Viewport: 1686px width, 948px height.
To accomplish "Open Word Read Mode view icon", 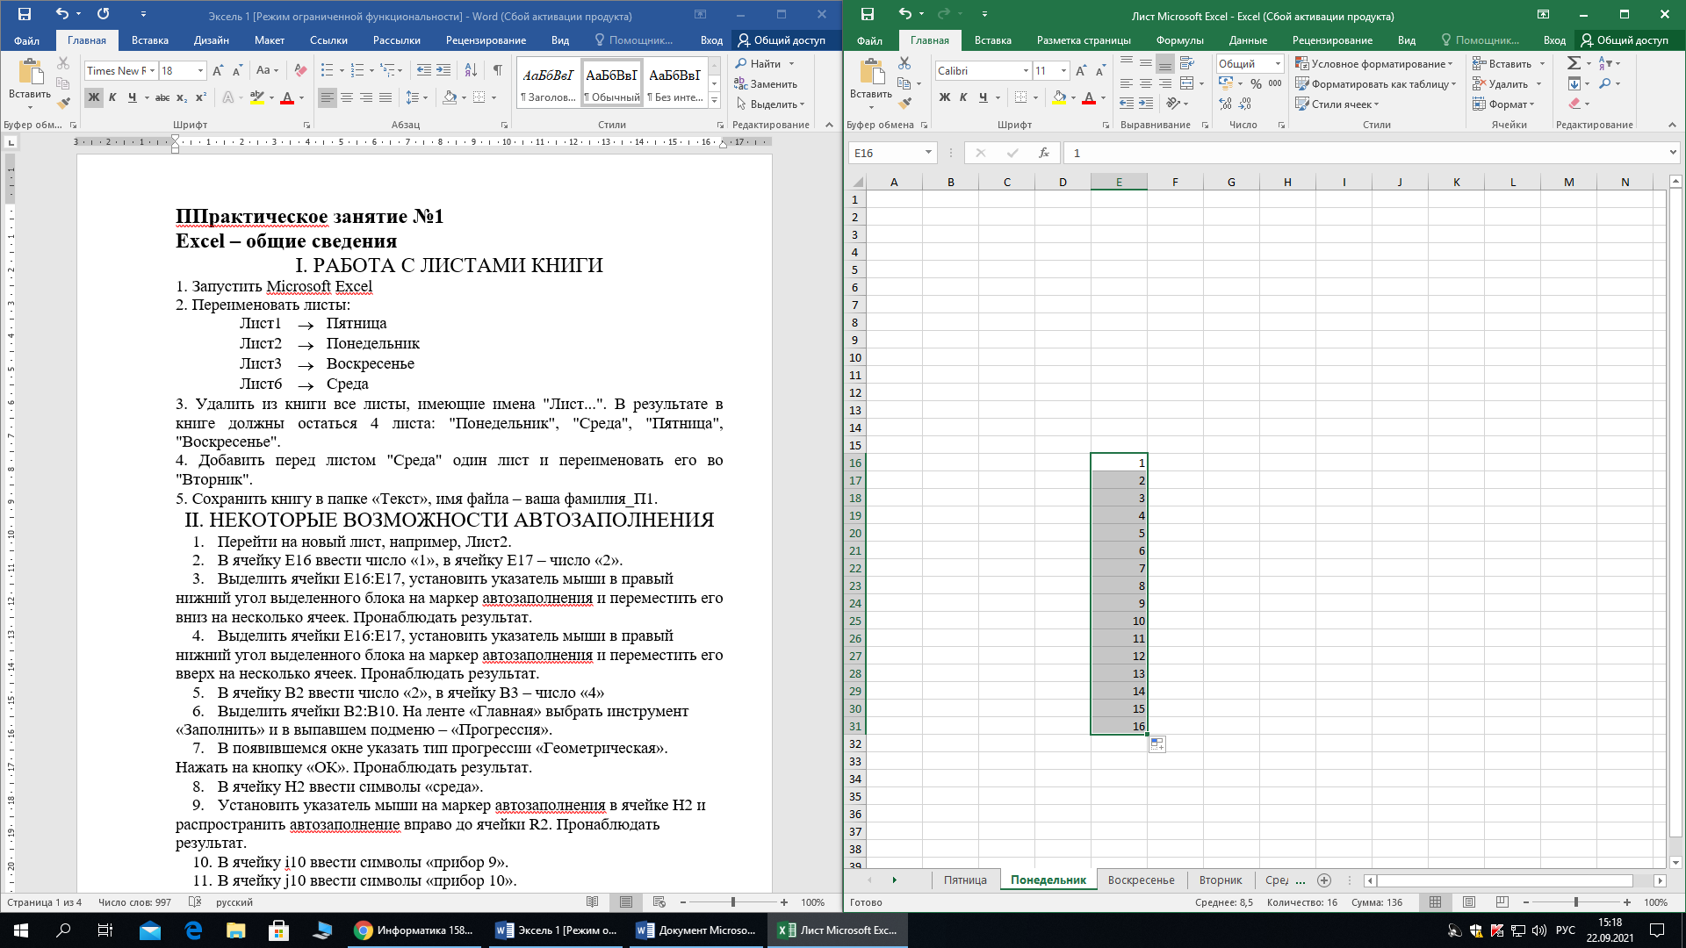I will coord(593,901).
